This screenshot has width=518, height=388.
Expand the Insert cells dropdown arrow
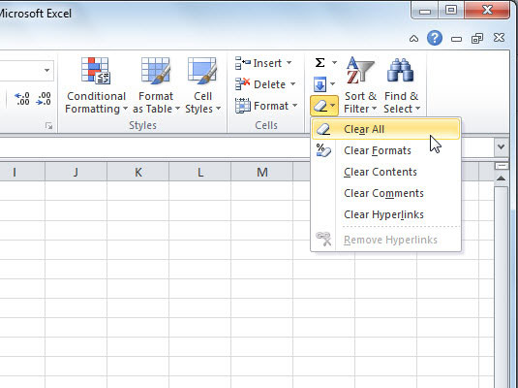pyautogui.click(x=289, y=63)
